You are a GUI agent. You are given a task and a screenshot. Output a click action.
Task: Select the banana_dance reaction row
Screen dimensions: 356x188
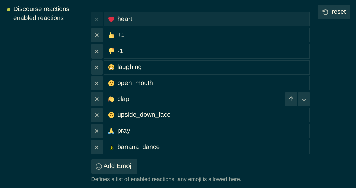pos(207,147)
